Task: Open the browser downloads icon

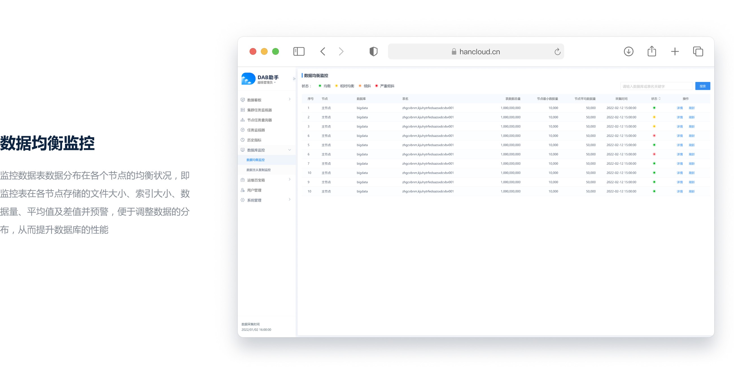Action: 628,52
